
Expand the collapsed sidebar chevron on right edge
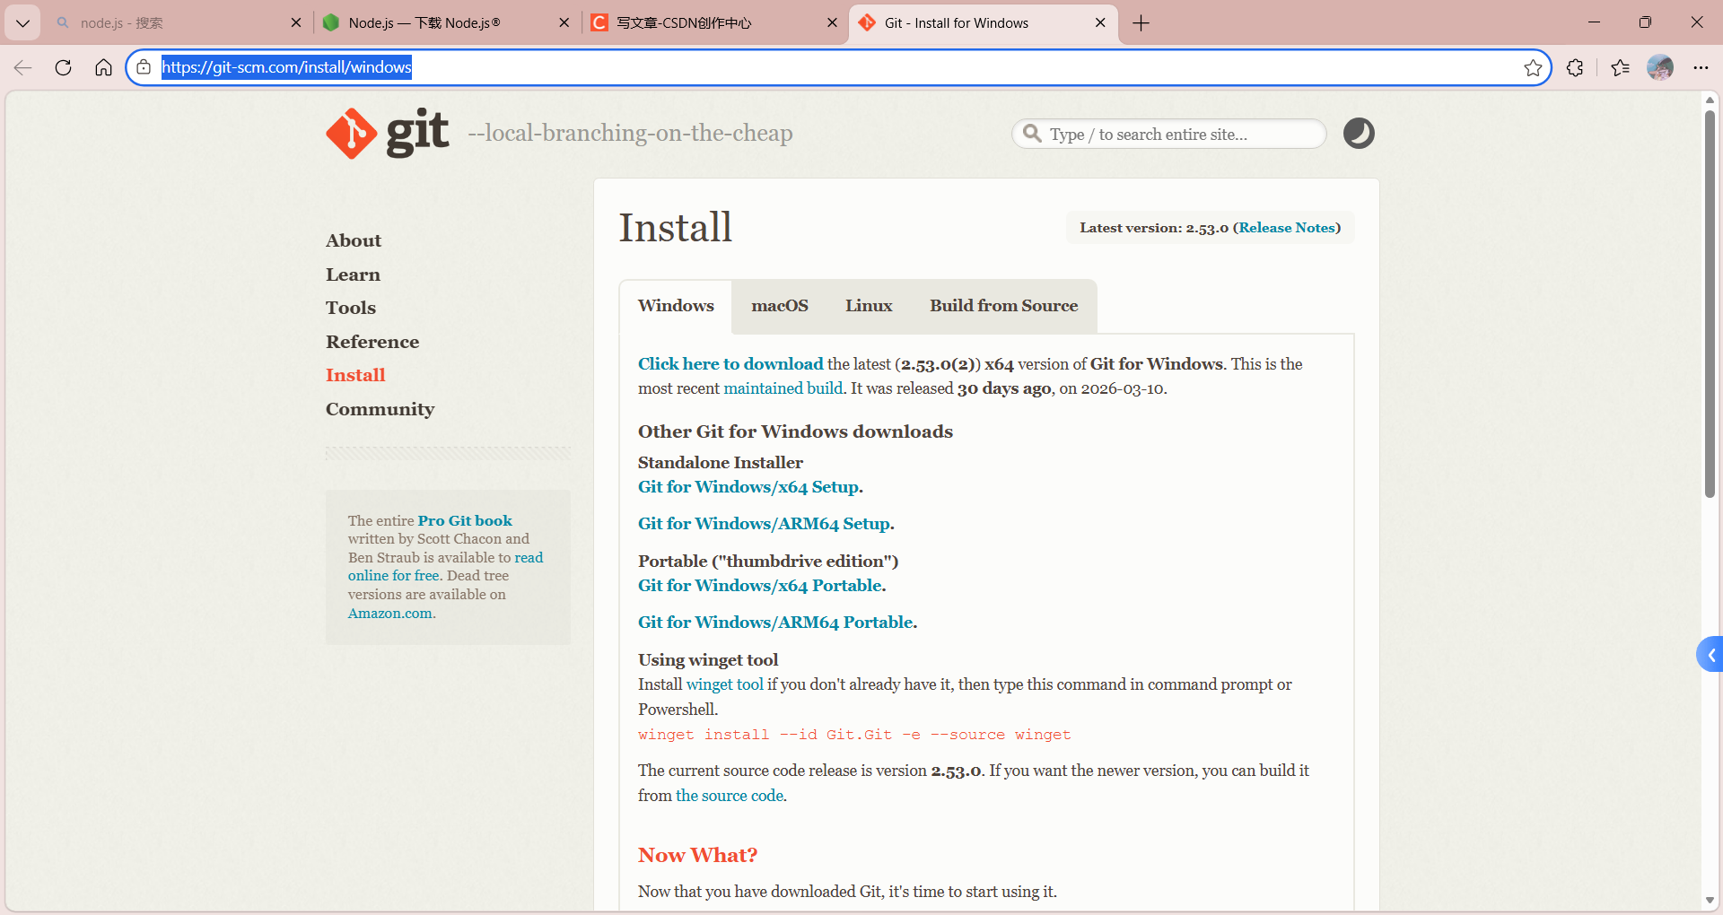1710,655
